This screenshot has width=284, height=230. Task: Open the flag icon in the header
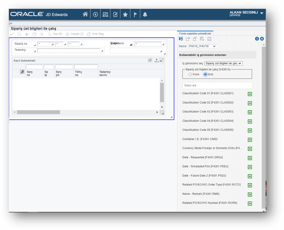tap(135, 14)
